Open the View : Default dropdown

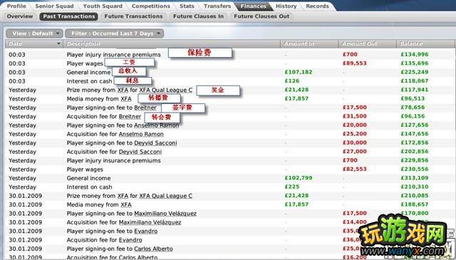tap(34, 33)
